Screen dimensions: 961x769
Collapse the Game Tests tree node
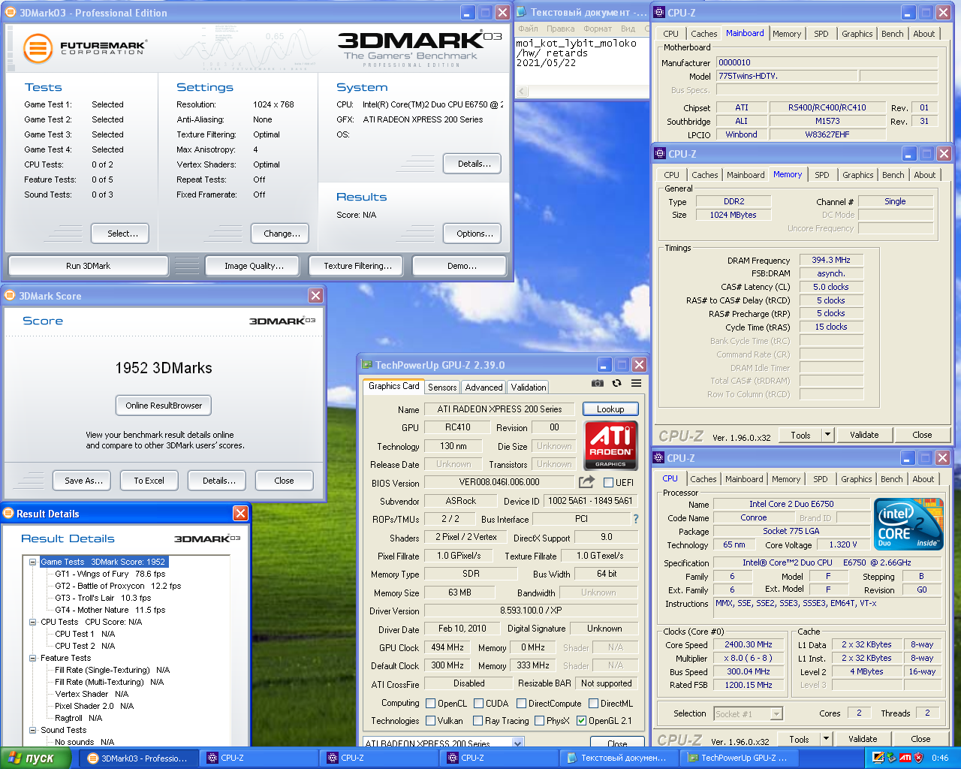(x=33, y=562)
